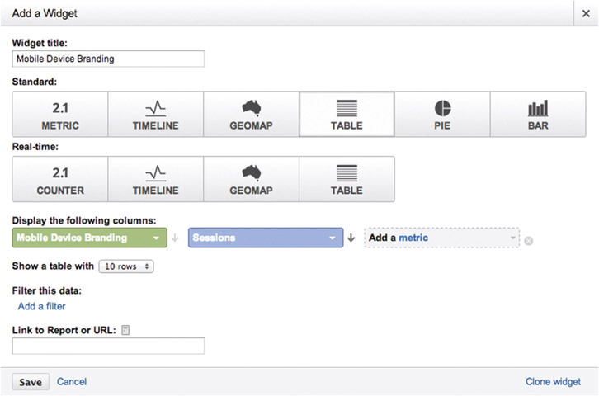
Task: Choose the real-time Timeline widget
Action: (156, 178)
